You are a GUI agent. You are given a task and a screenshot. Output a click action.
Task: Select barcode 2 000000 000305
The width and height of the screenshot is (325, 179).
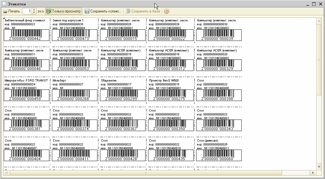coord(123,65)
